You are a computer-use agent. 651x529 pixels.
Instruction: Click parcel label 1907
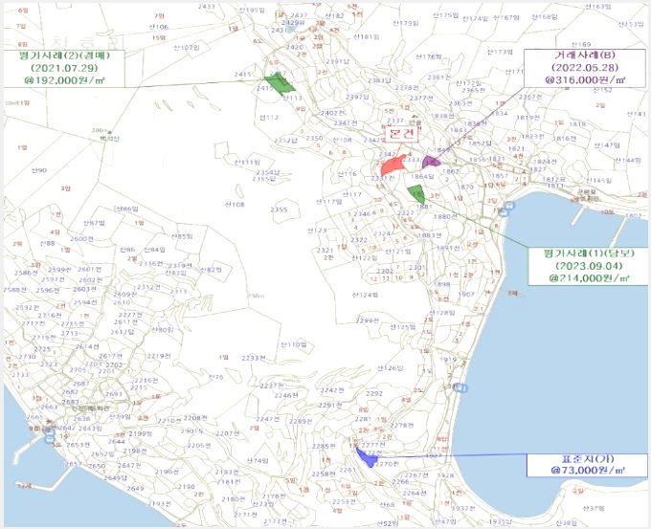coord(466,295)
